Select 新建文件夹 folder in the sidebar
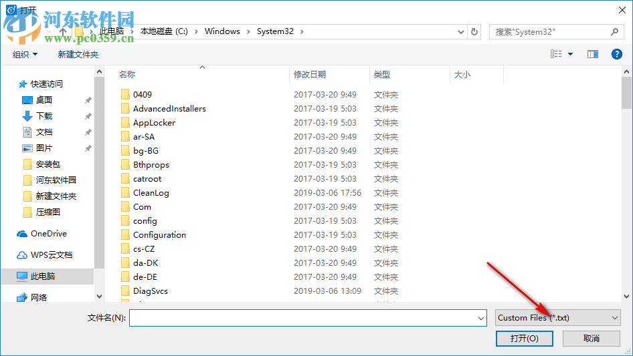 point(56,196)
